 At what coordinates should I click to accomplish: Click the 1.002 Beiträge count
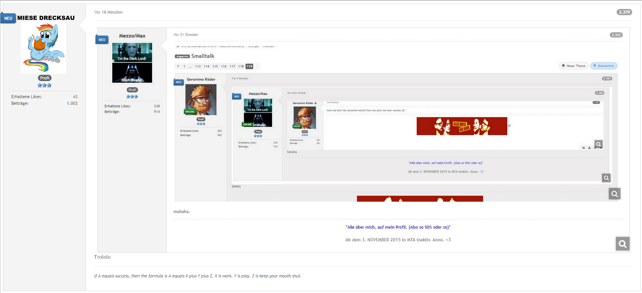coord(72,103)
